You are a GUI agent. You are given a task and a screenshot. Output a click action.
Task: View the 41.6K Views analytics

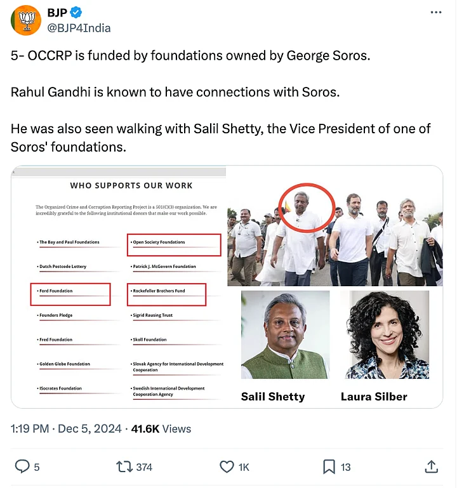tap(161, 429)
